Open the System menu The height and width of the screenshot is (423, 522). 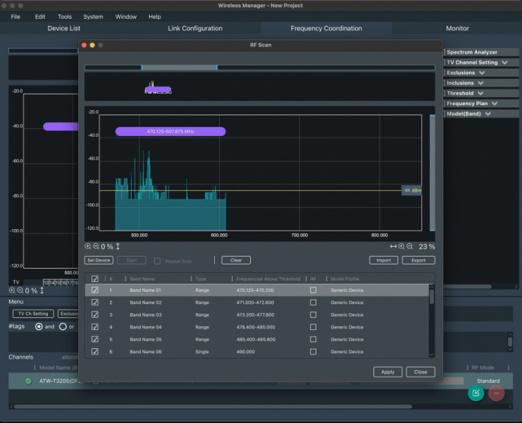pos(93,16)
